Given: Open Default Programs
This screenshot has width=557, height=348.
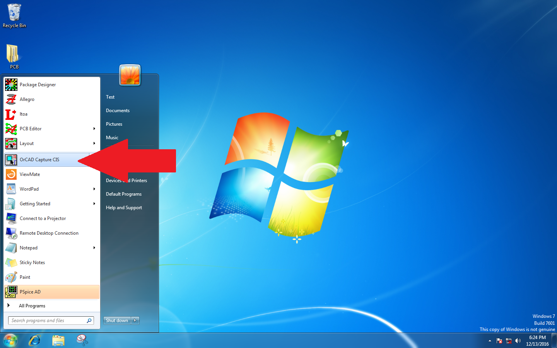Looking at the screenshot, I should pos(124,194).
